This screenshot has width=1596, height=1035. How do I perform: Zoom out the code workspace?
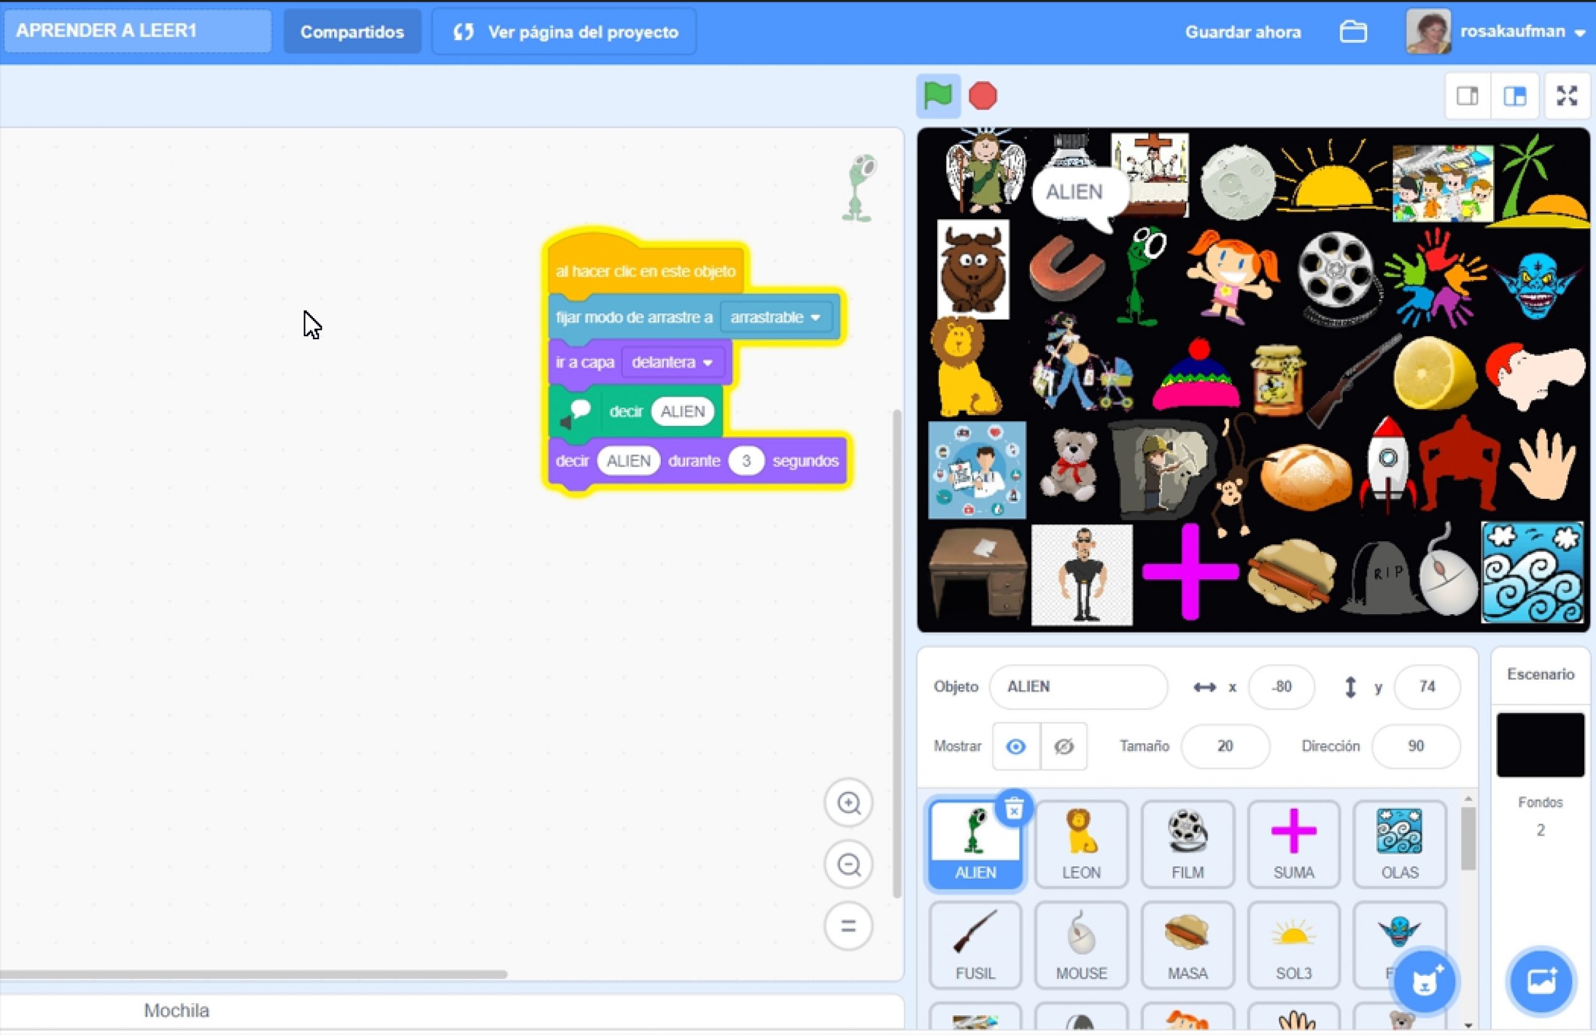tap(848, 865)
